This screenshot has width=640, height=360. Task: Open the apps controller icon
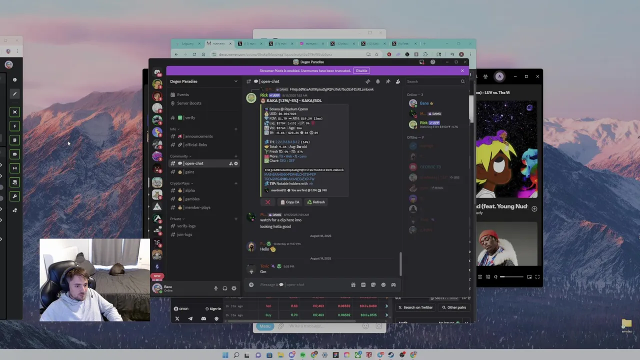393,284
